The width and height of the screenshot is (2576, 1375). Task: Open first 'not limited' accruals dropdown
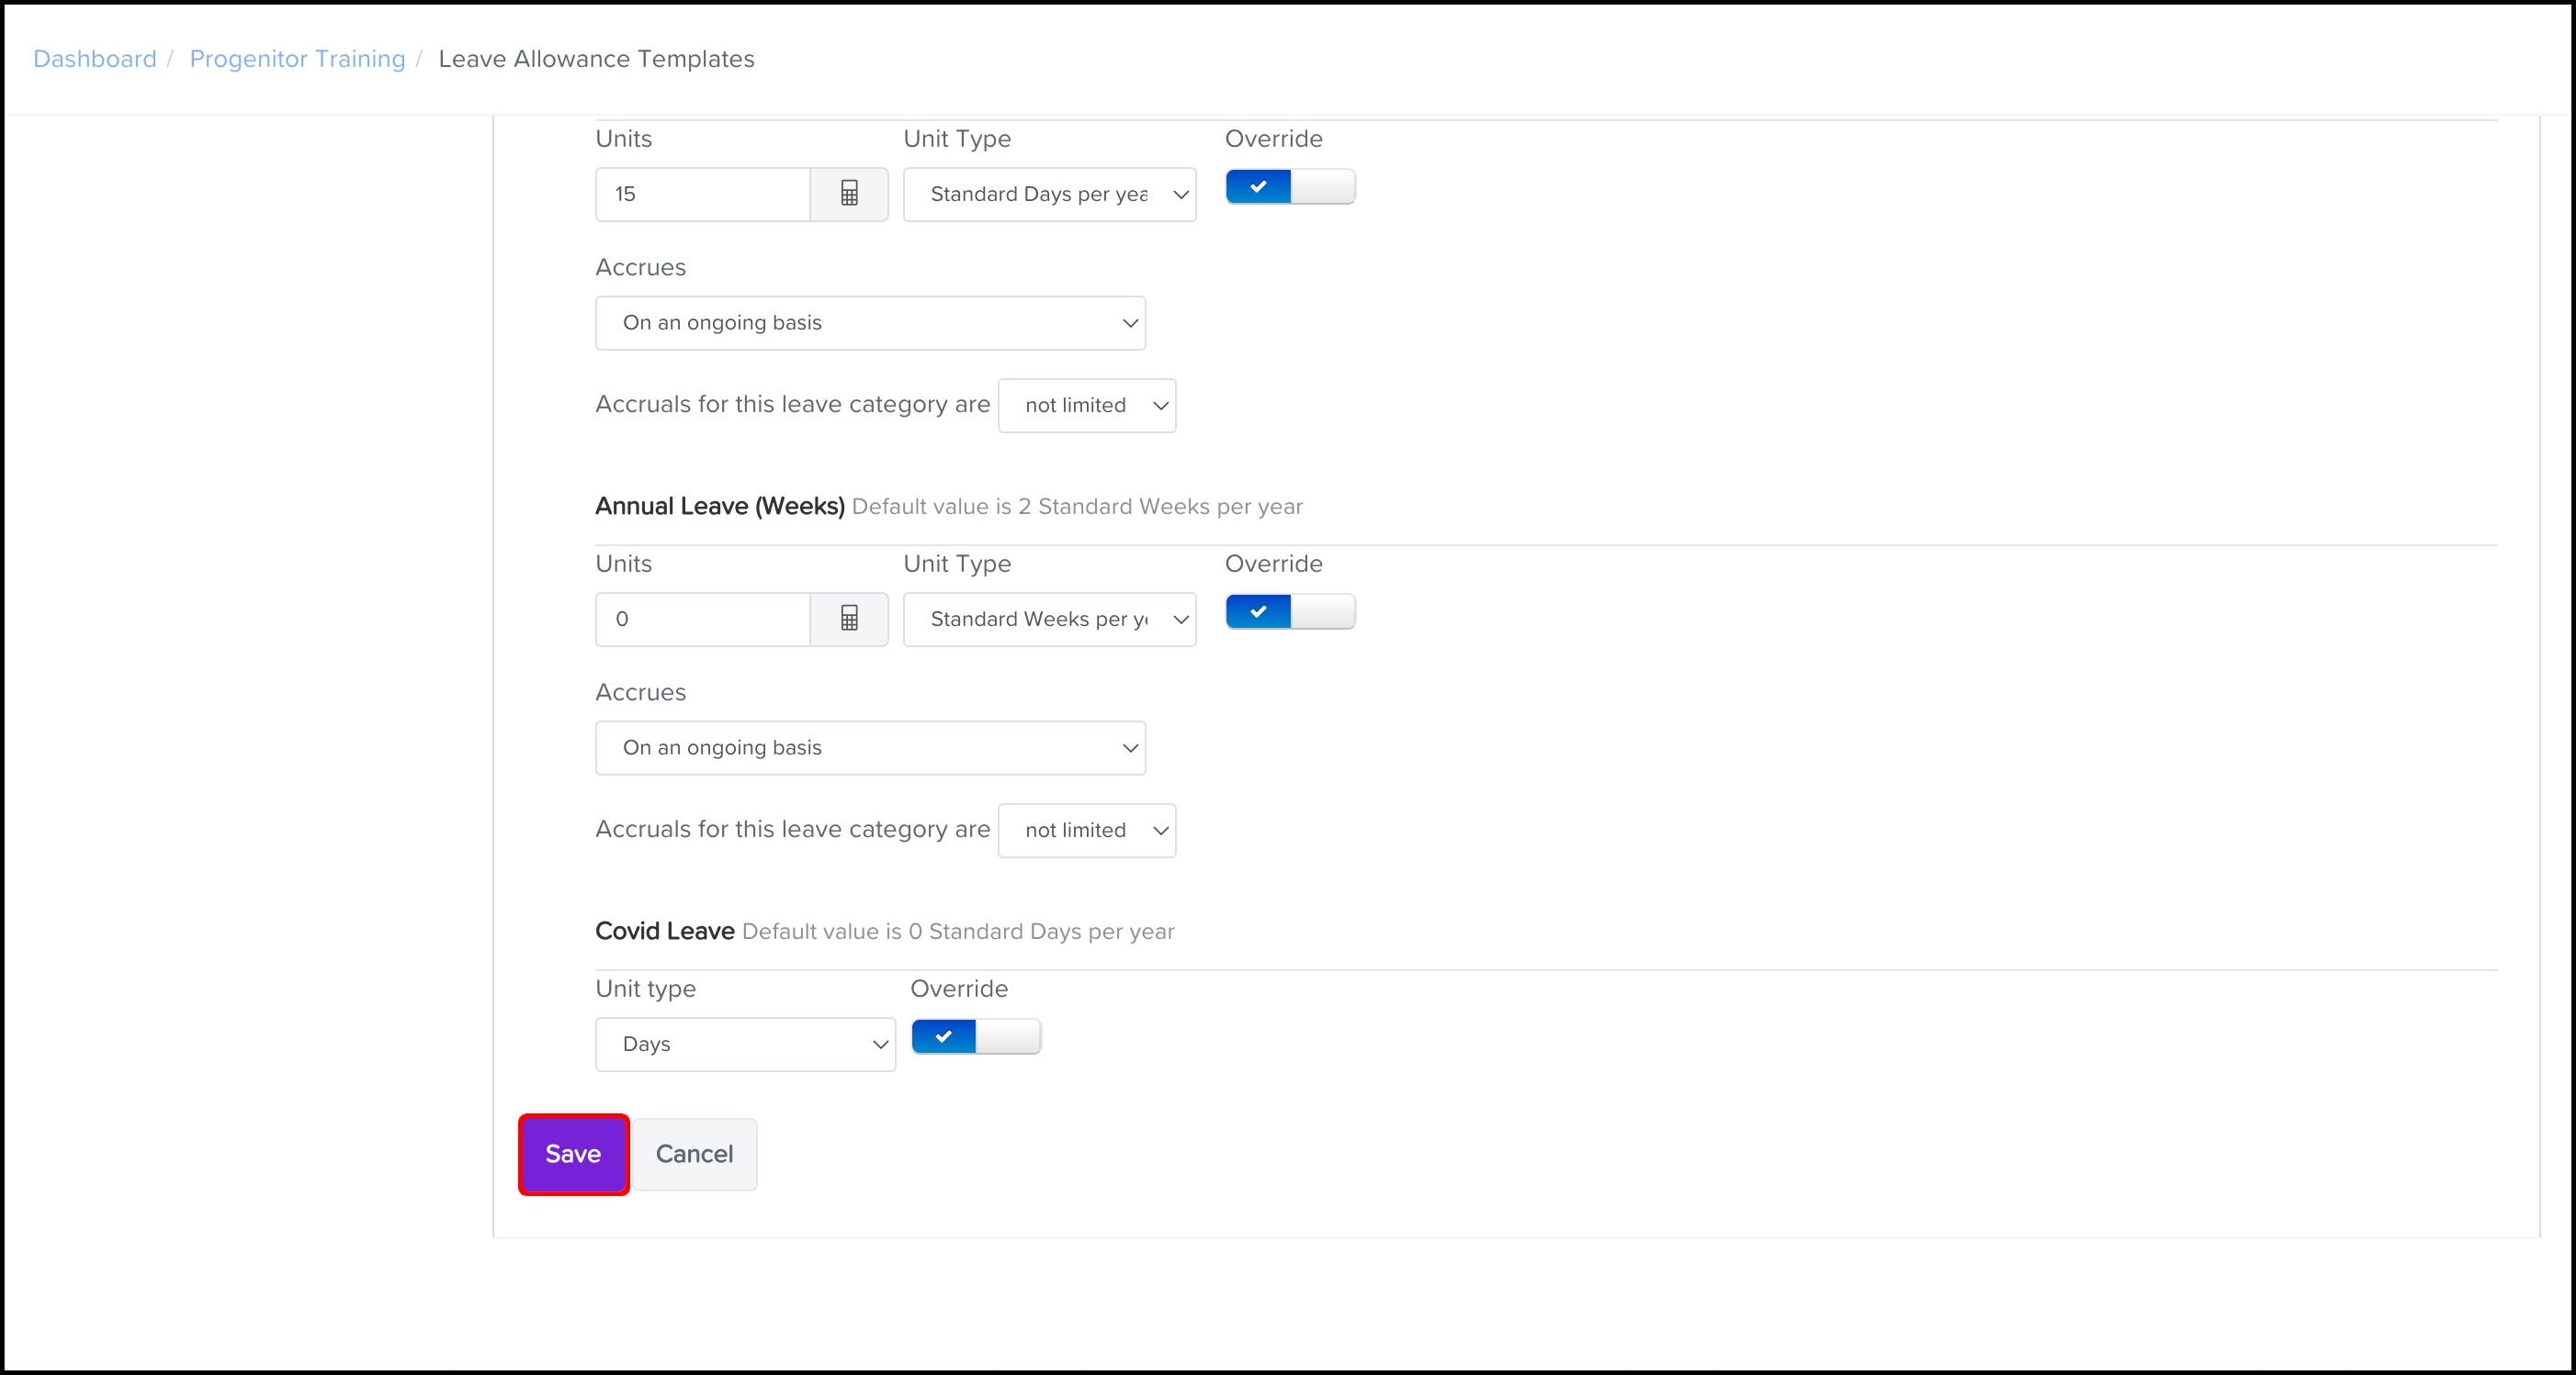click(1086, 405)
